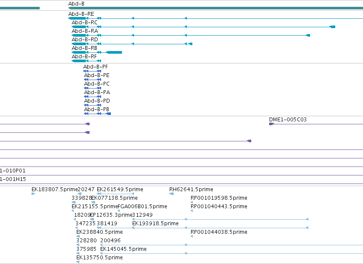Image resolution: width=363 pixels, height=264 pixels.
Task: Click the Abd-B-RC transcript label
Action: 84,23
